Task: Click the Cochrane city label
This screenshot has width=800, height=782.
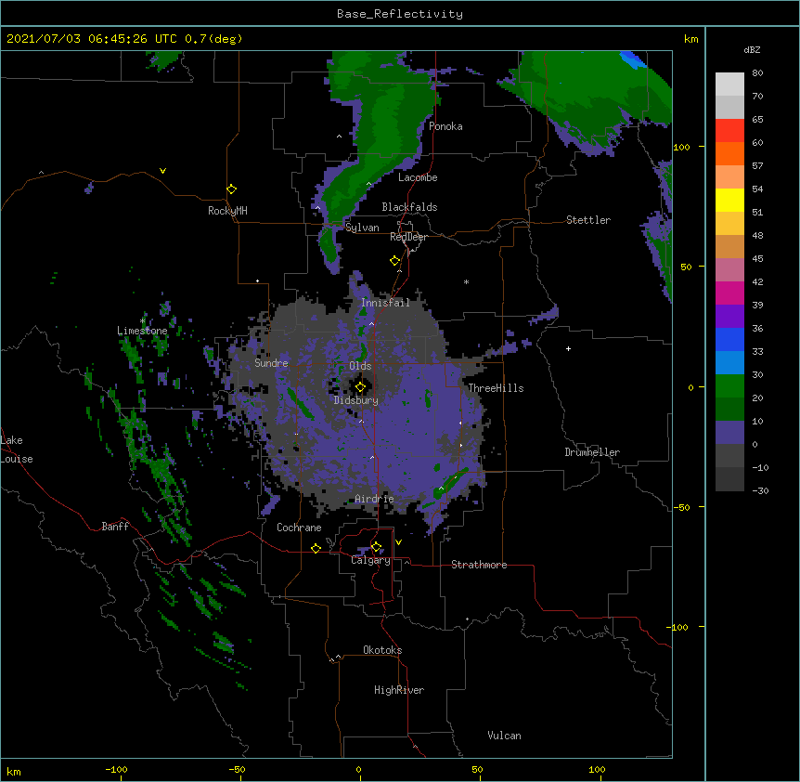Action: click(x=299, y=528)
